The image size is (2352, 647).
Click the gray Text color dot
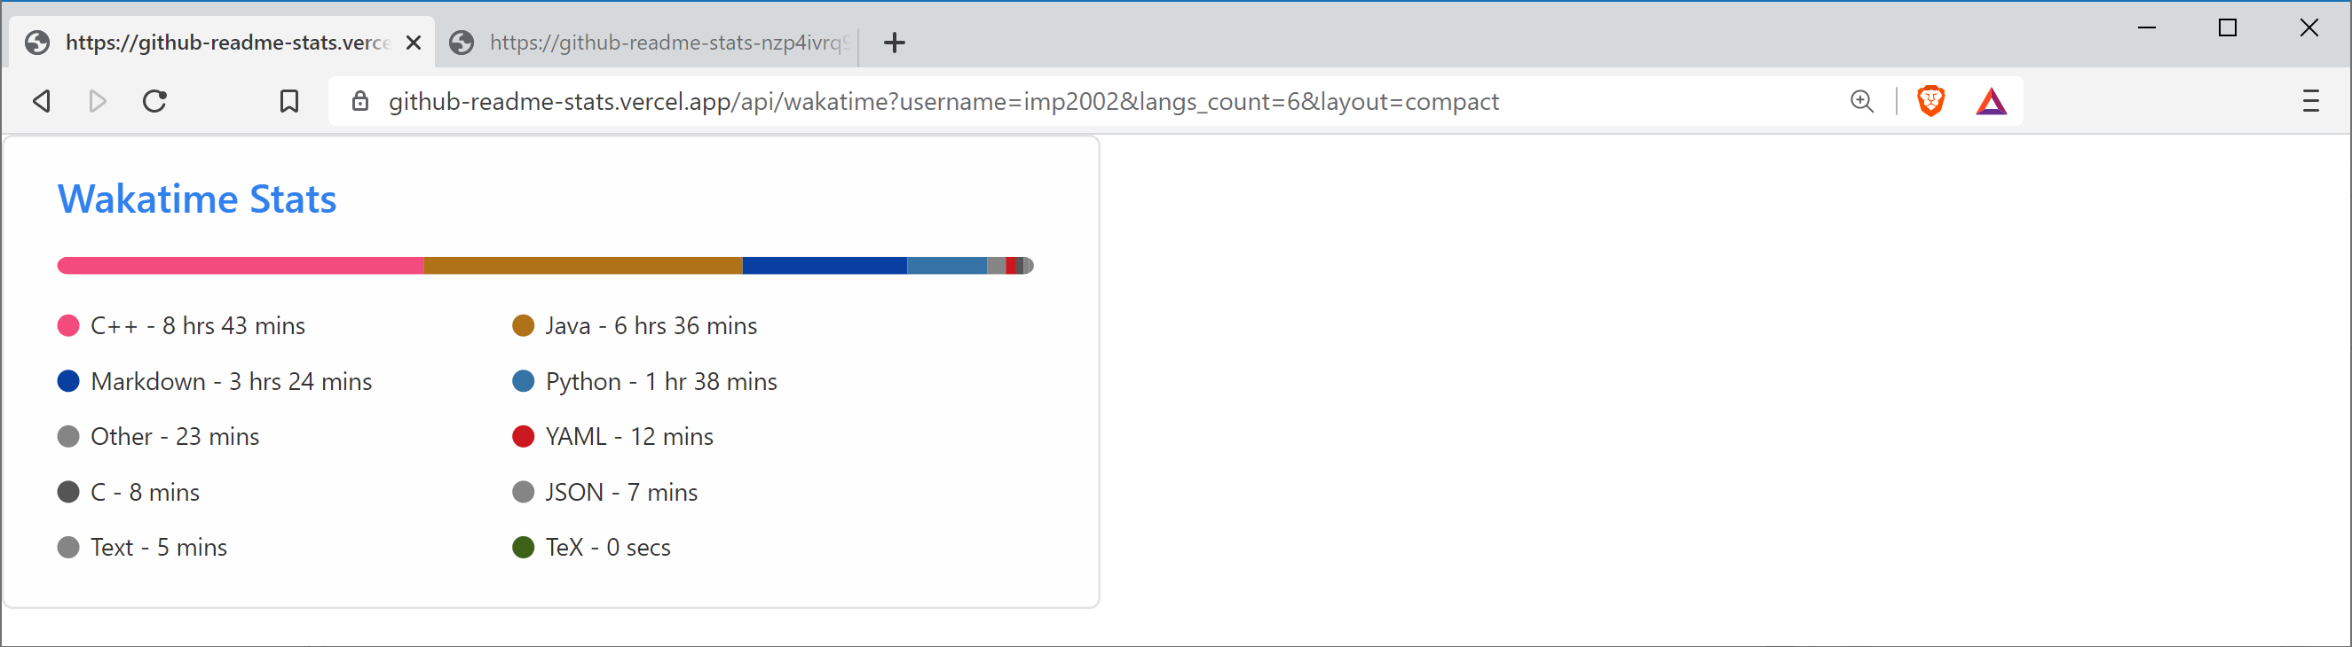pyautogui.click(x=68, y=548)
